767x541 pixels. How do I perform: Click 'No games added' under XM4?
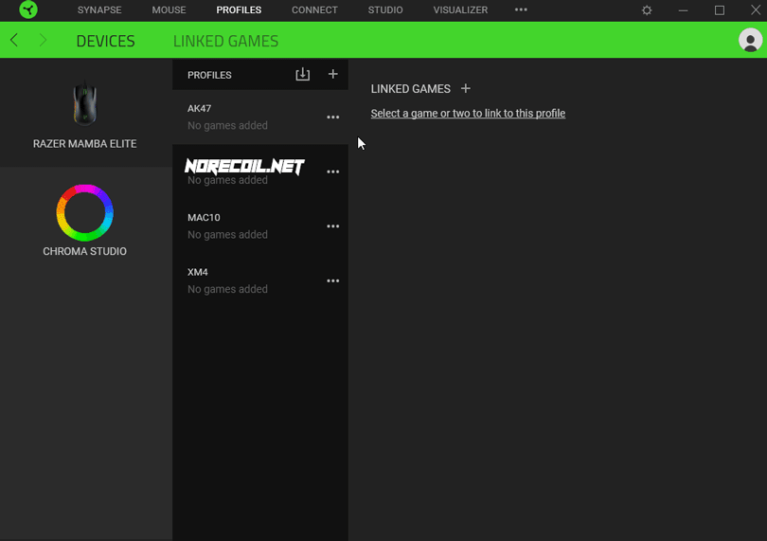tap(227, 289)
